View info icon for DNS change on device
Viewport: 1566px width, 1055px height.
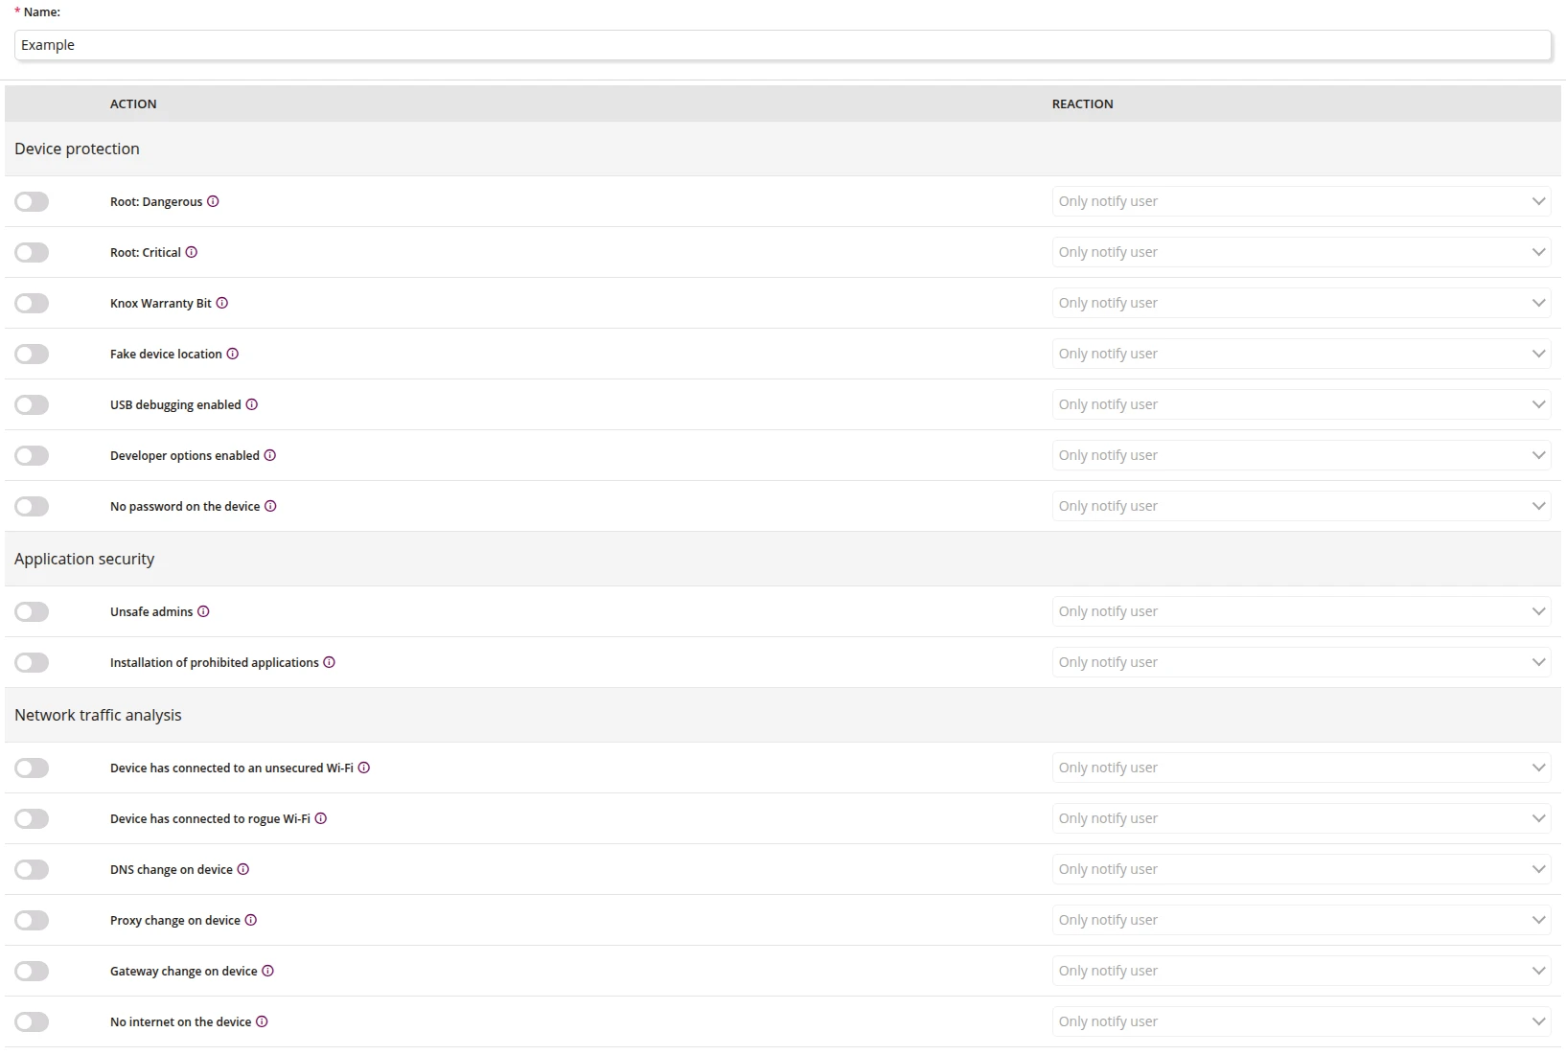243,869
